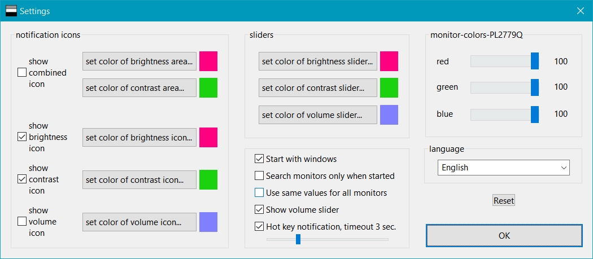
Task: Click the green contrast area color swatch
Action: (208, 87)
